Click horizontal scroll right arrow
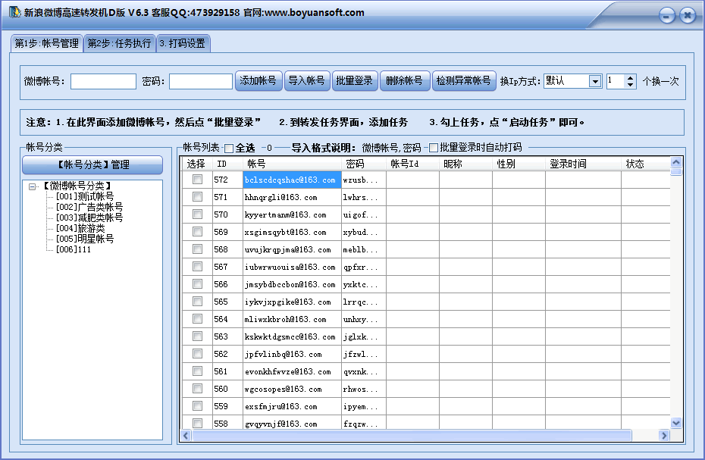705x460 pixels. coord(664,435)
